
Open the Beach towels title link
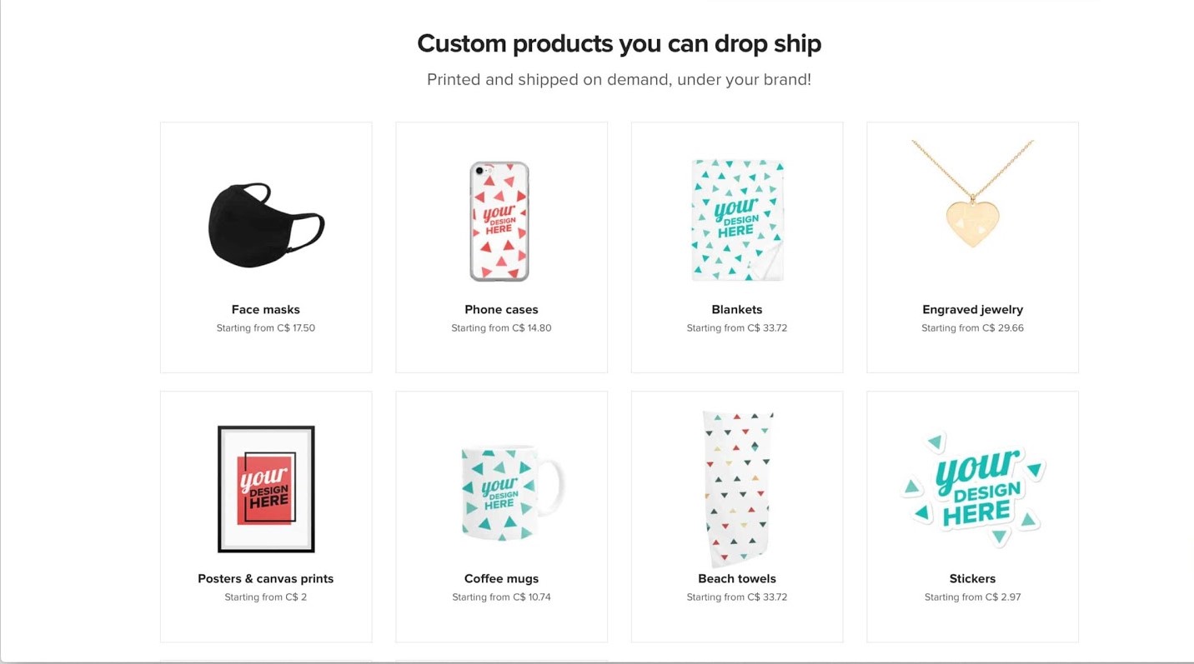coord(737,579)
